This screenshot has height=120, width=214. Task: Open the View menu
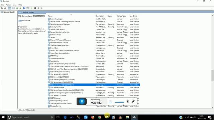click(15, 5)
